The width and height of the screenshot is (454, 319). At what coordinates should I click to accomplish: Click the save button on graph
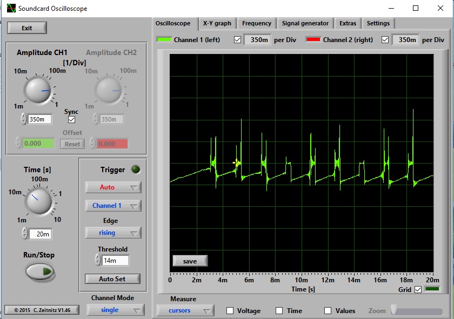(x=190, y=261)
